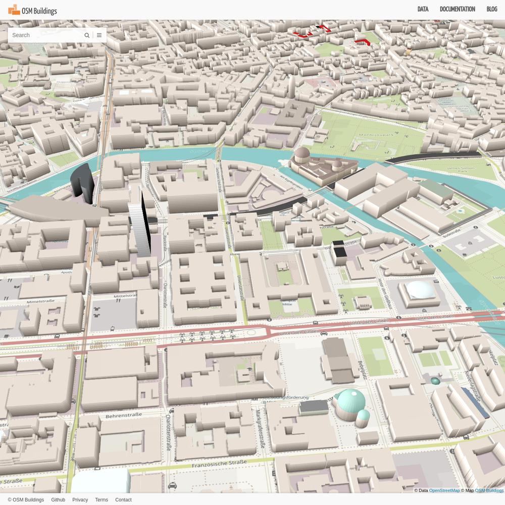505x505 pixels.
Task: Focus the Search input field
Action: tap(45, 35)
